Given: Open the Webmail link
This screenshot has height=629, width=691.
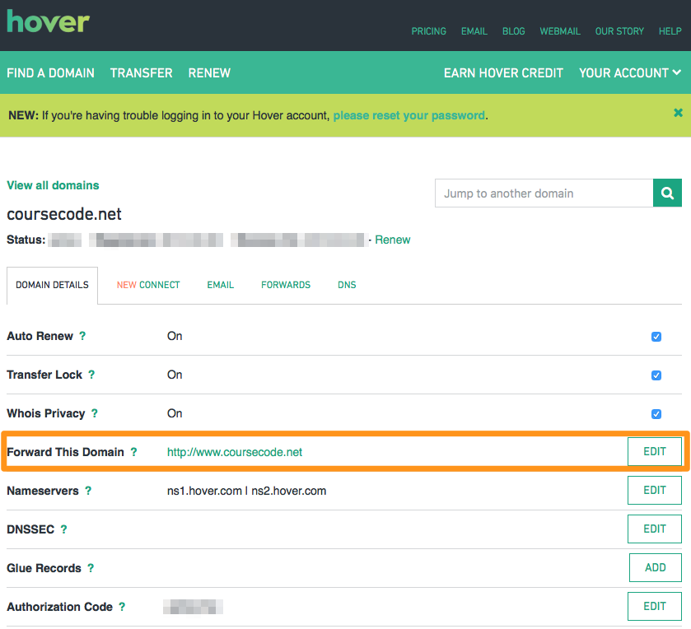Looking at the screenshot, I should tap(560, 31).
